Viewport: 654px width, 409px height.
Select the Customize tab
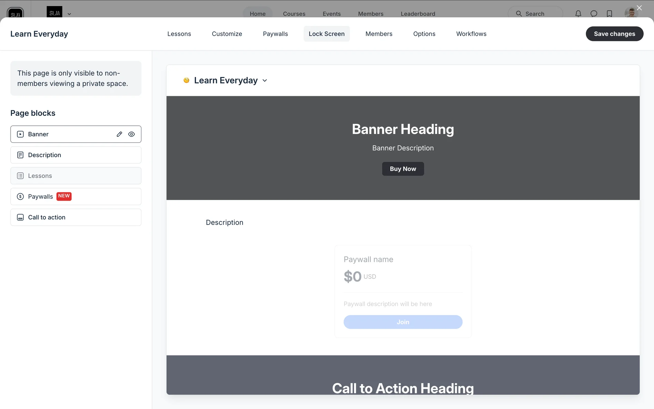coord(227,34)
